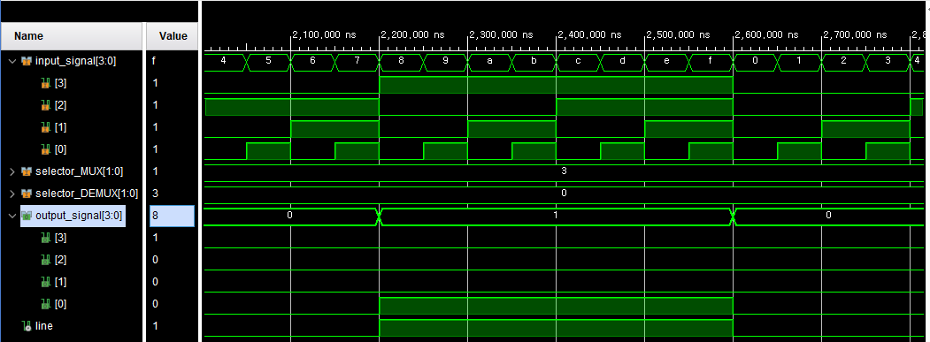Click the 2,500,000 ns ruler mark
The image size is (930, 342).
tap(679, 35)
